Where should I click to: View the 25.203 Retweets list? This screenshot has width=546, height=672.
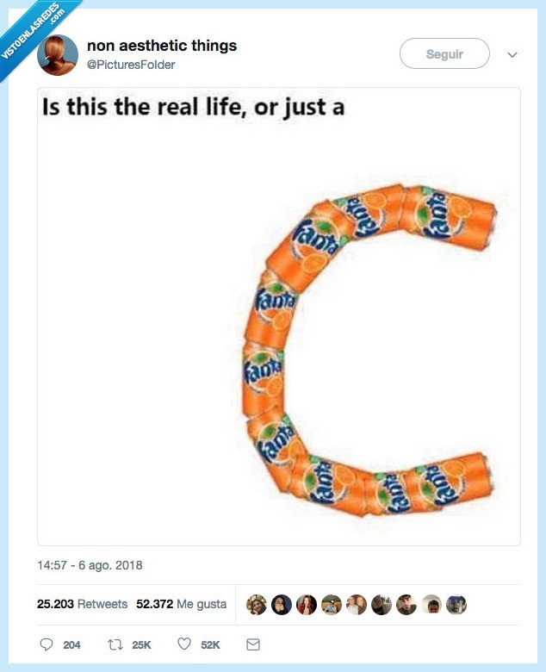click(x=82, y=604)
